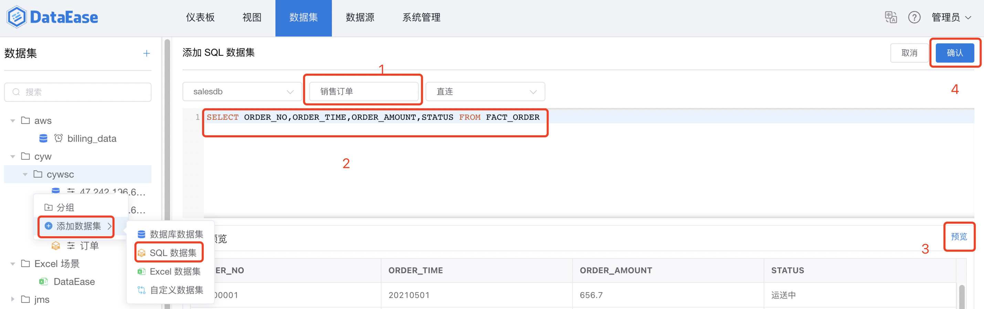The width and height of the screenshot is (984, 309).
Task: Open the salesdb data source dropdown
Action: click(x=242, y=92)
